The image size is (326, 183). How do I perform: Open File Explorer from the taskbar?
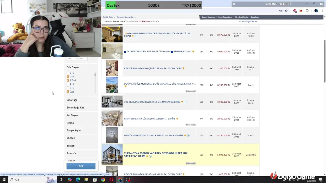tap(86, 180)
